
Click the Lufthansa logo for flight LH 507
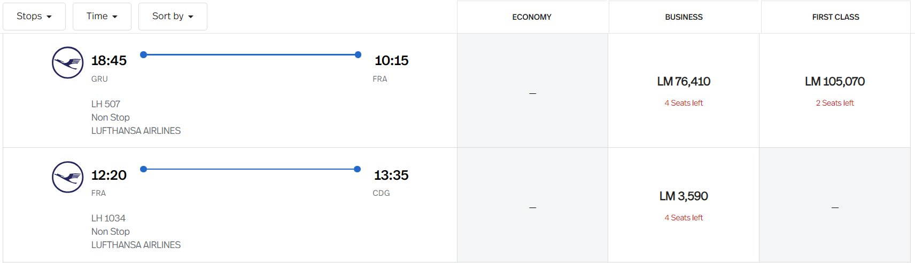pos(67,62)
